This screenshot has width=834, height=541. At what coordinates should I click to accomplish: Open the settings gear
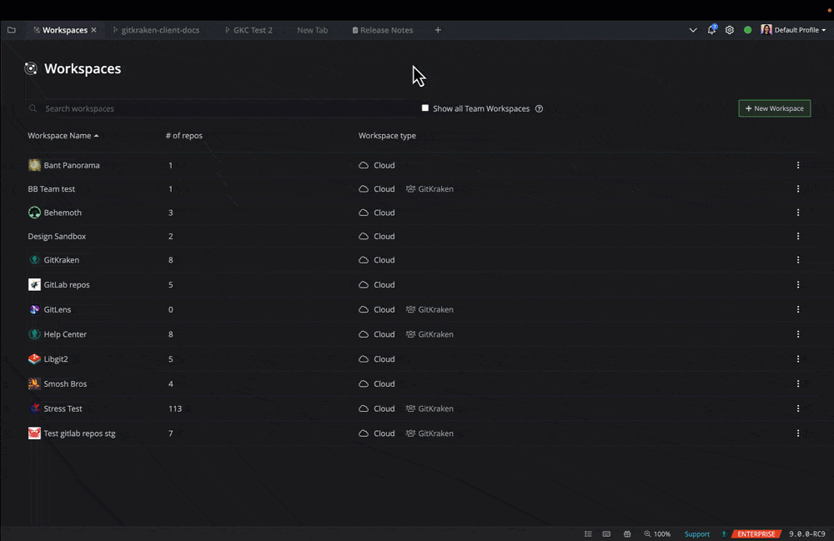click(729, 30)
